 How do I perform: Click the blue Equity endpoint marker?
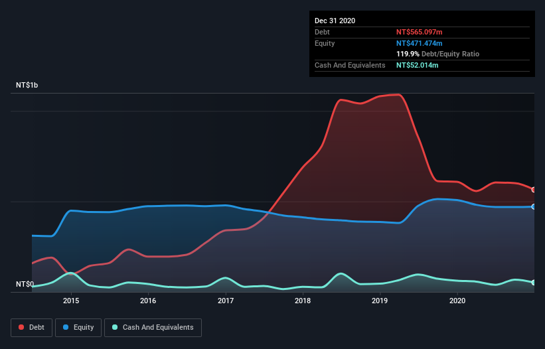coord(534,206)
